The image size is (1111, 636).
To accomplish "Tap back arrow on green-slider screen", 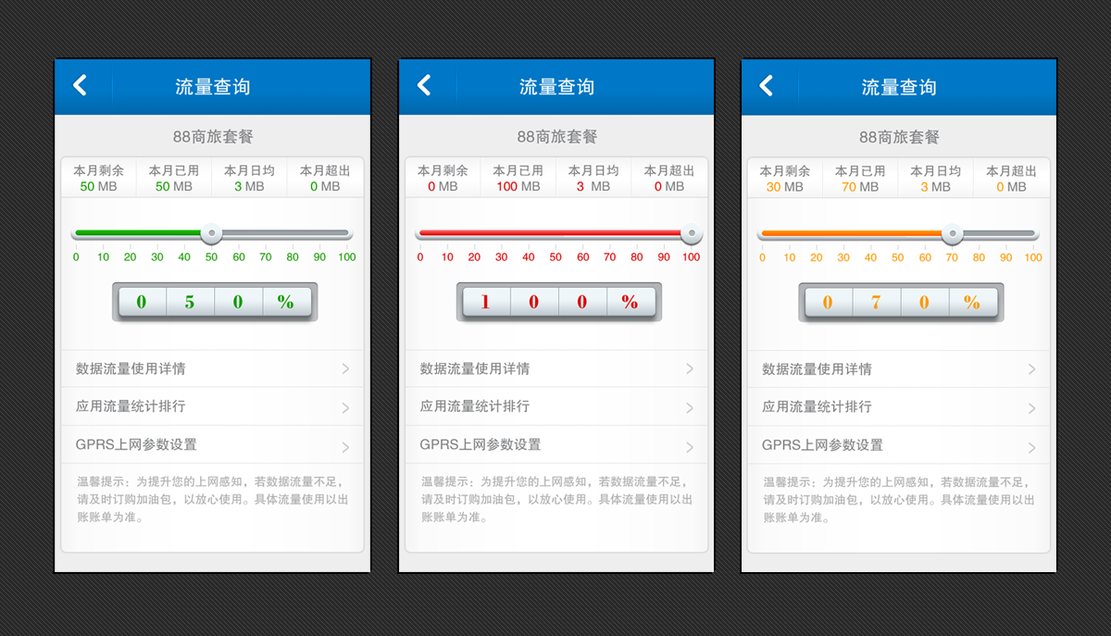I will click(x=80, y=86).
